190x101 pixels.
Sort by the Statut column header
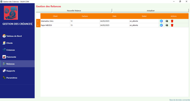pos(144,16)
